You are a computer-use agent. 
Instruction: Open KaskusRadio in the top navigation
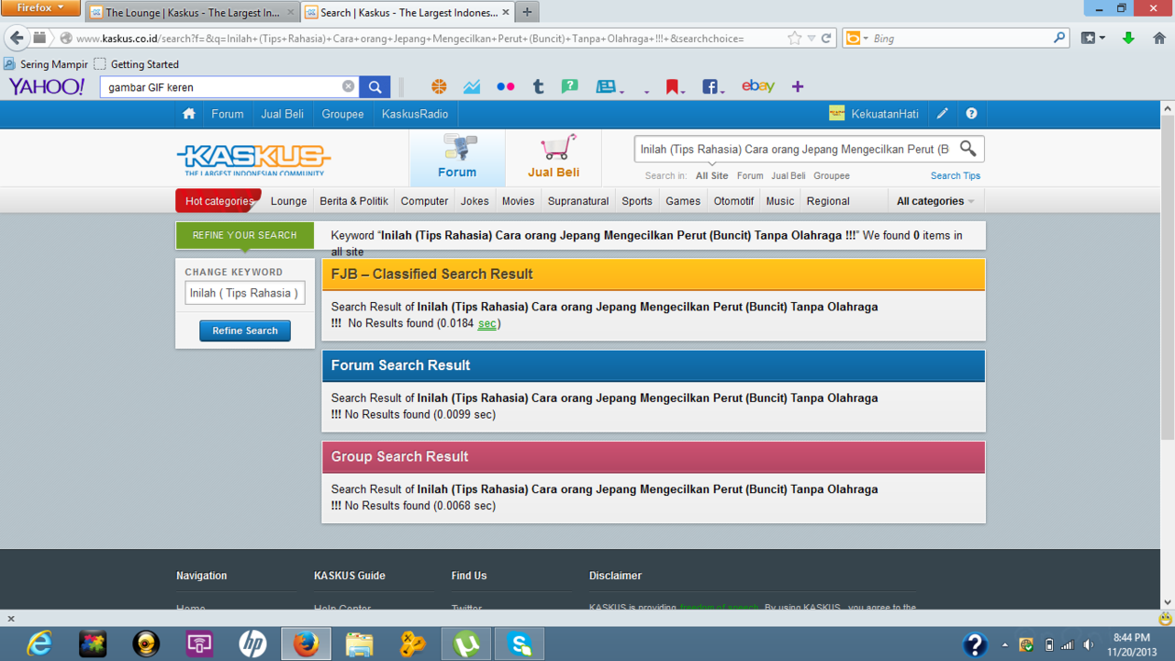pos(415,114)
